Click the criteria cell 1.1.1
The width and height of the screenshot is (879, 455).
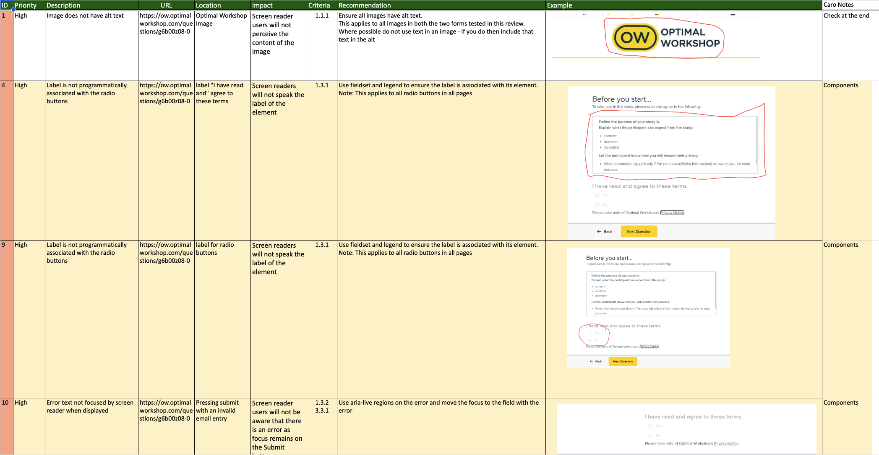pyautogui.click(x=322, y=45)
